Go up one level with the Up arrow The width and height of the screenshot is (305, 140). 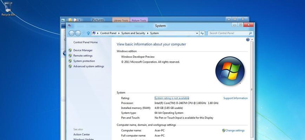coord(88,33)
